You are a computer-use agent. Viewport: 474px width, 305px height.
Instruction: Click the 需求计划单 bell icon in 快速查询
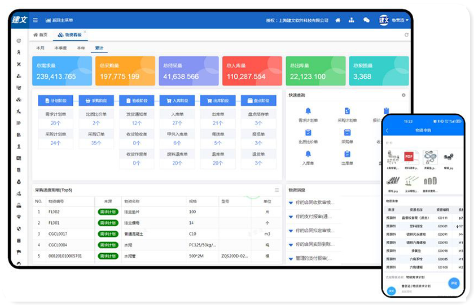click(x=308, y=111)
